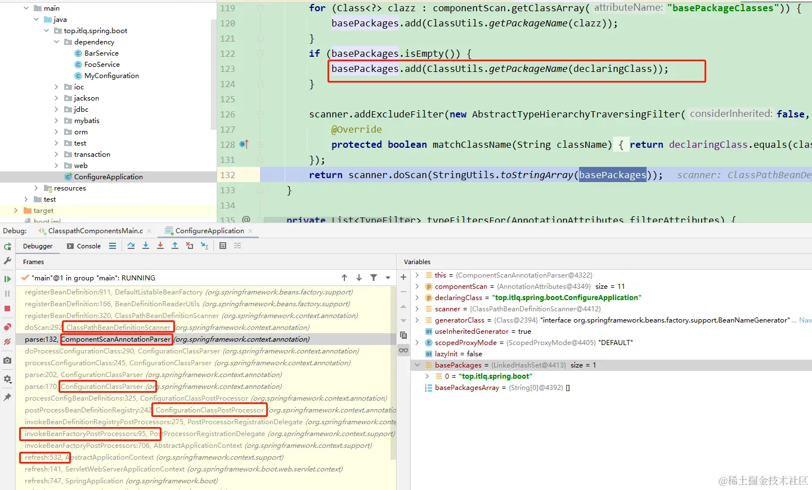
Task: Click the frames filter funnel icon
Action: pyautogui.click(x=374, y=278)
